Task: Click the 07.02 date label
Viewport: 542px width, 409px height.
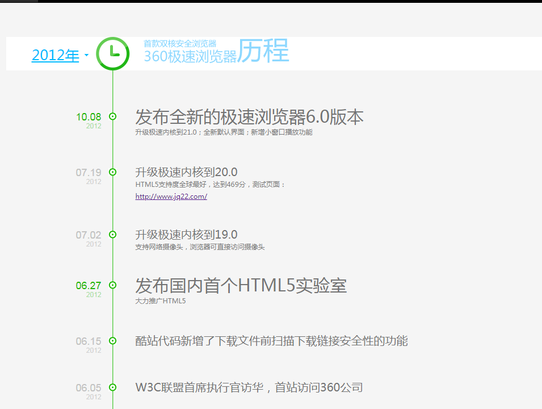Action: 89,235
